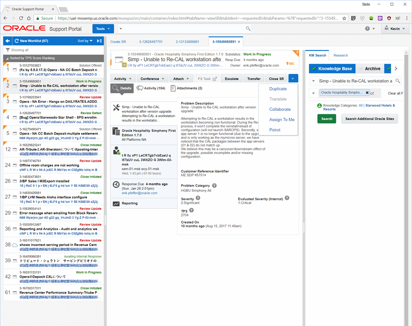Select Collaborate from the dropdown menu

tap(280, 110)
